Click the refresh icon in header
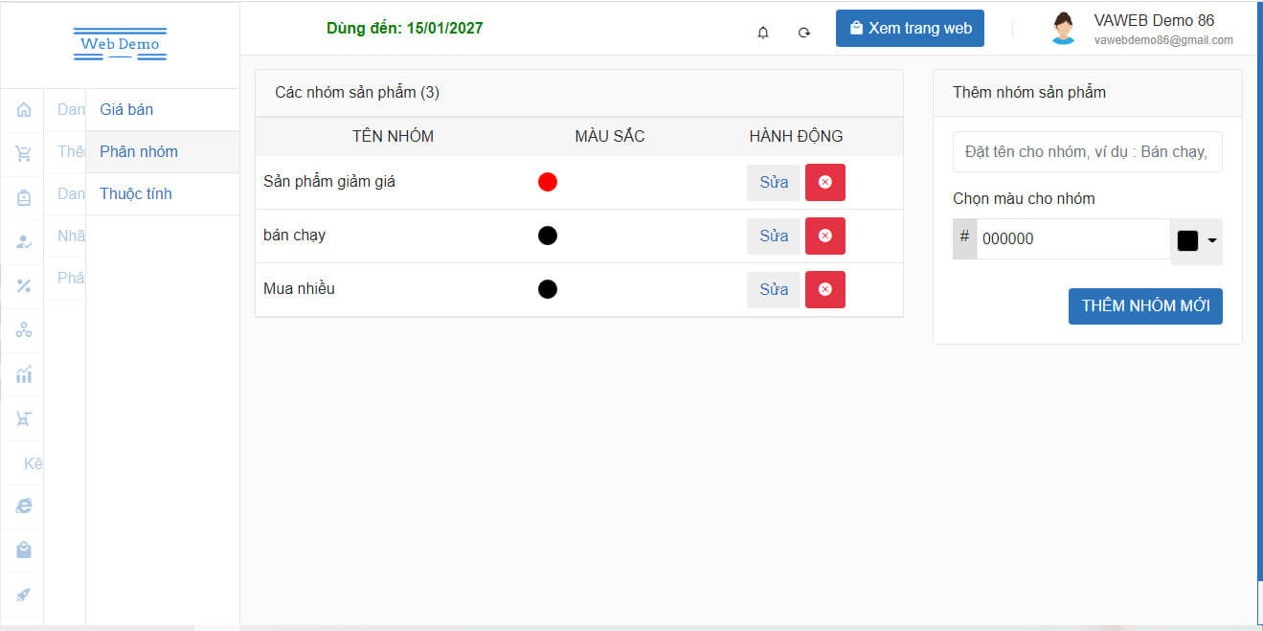This screenshot has width=1263, height=631. tap(804, 33)
